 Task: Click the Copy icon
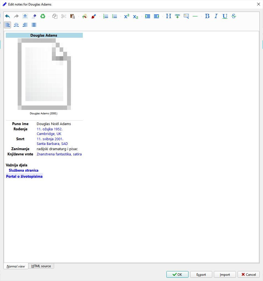click(55, 16)
